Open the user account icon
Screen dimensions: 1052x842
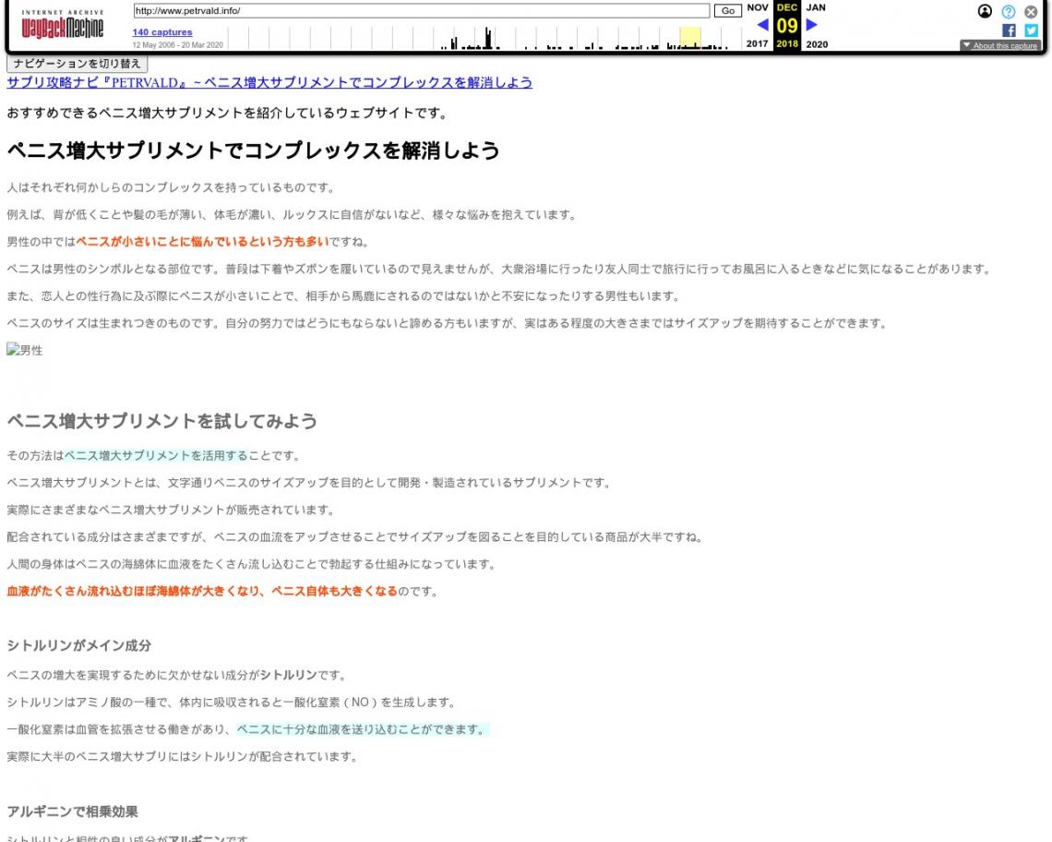(x=985, y=11)
